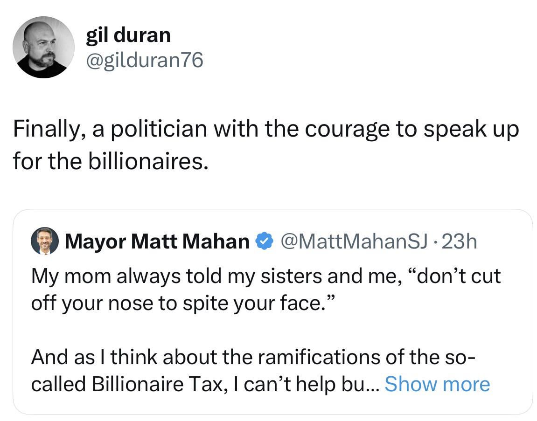Click the blue verified checkmark badge
537x421 pixels.
pyautogui.click(x=264, y=242)
